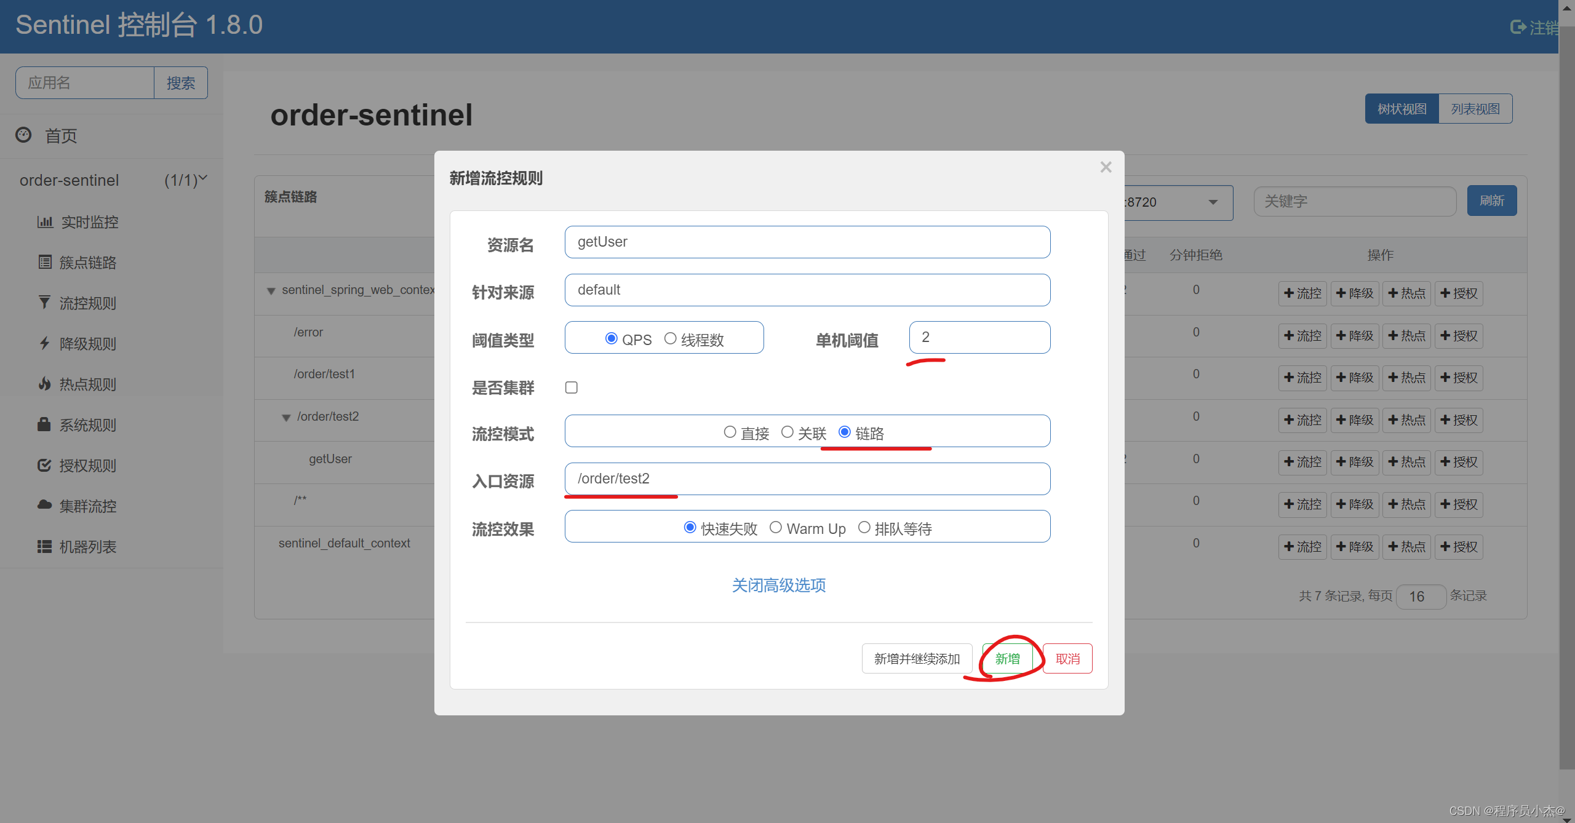Screen dimensions: 1575x823
Task: Collapse the /order/test2 tree node
Action: 286,417
